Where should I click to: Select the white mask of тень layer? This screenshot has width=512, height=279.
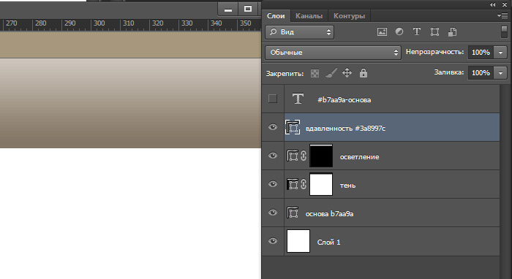coord(321,184)
